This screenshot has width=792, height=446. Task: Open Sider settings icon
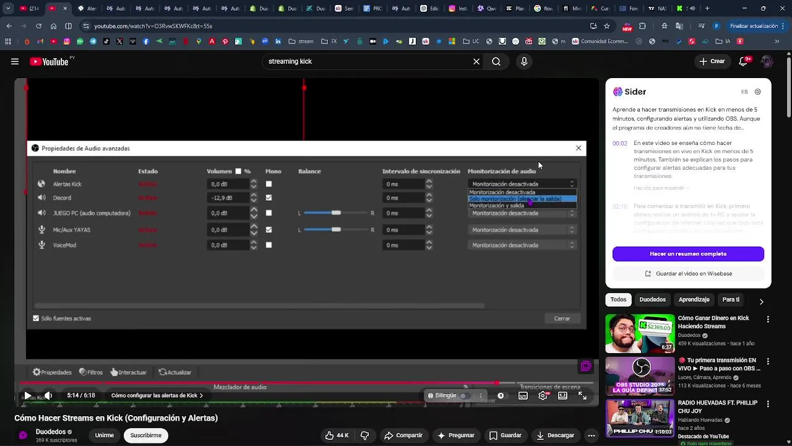click(758, 92)
